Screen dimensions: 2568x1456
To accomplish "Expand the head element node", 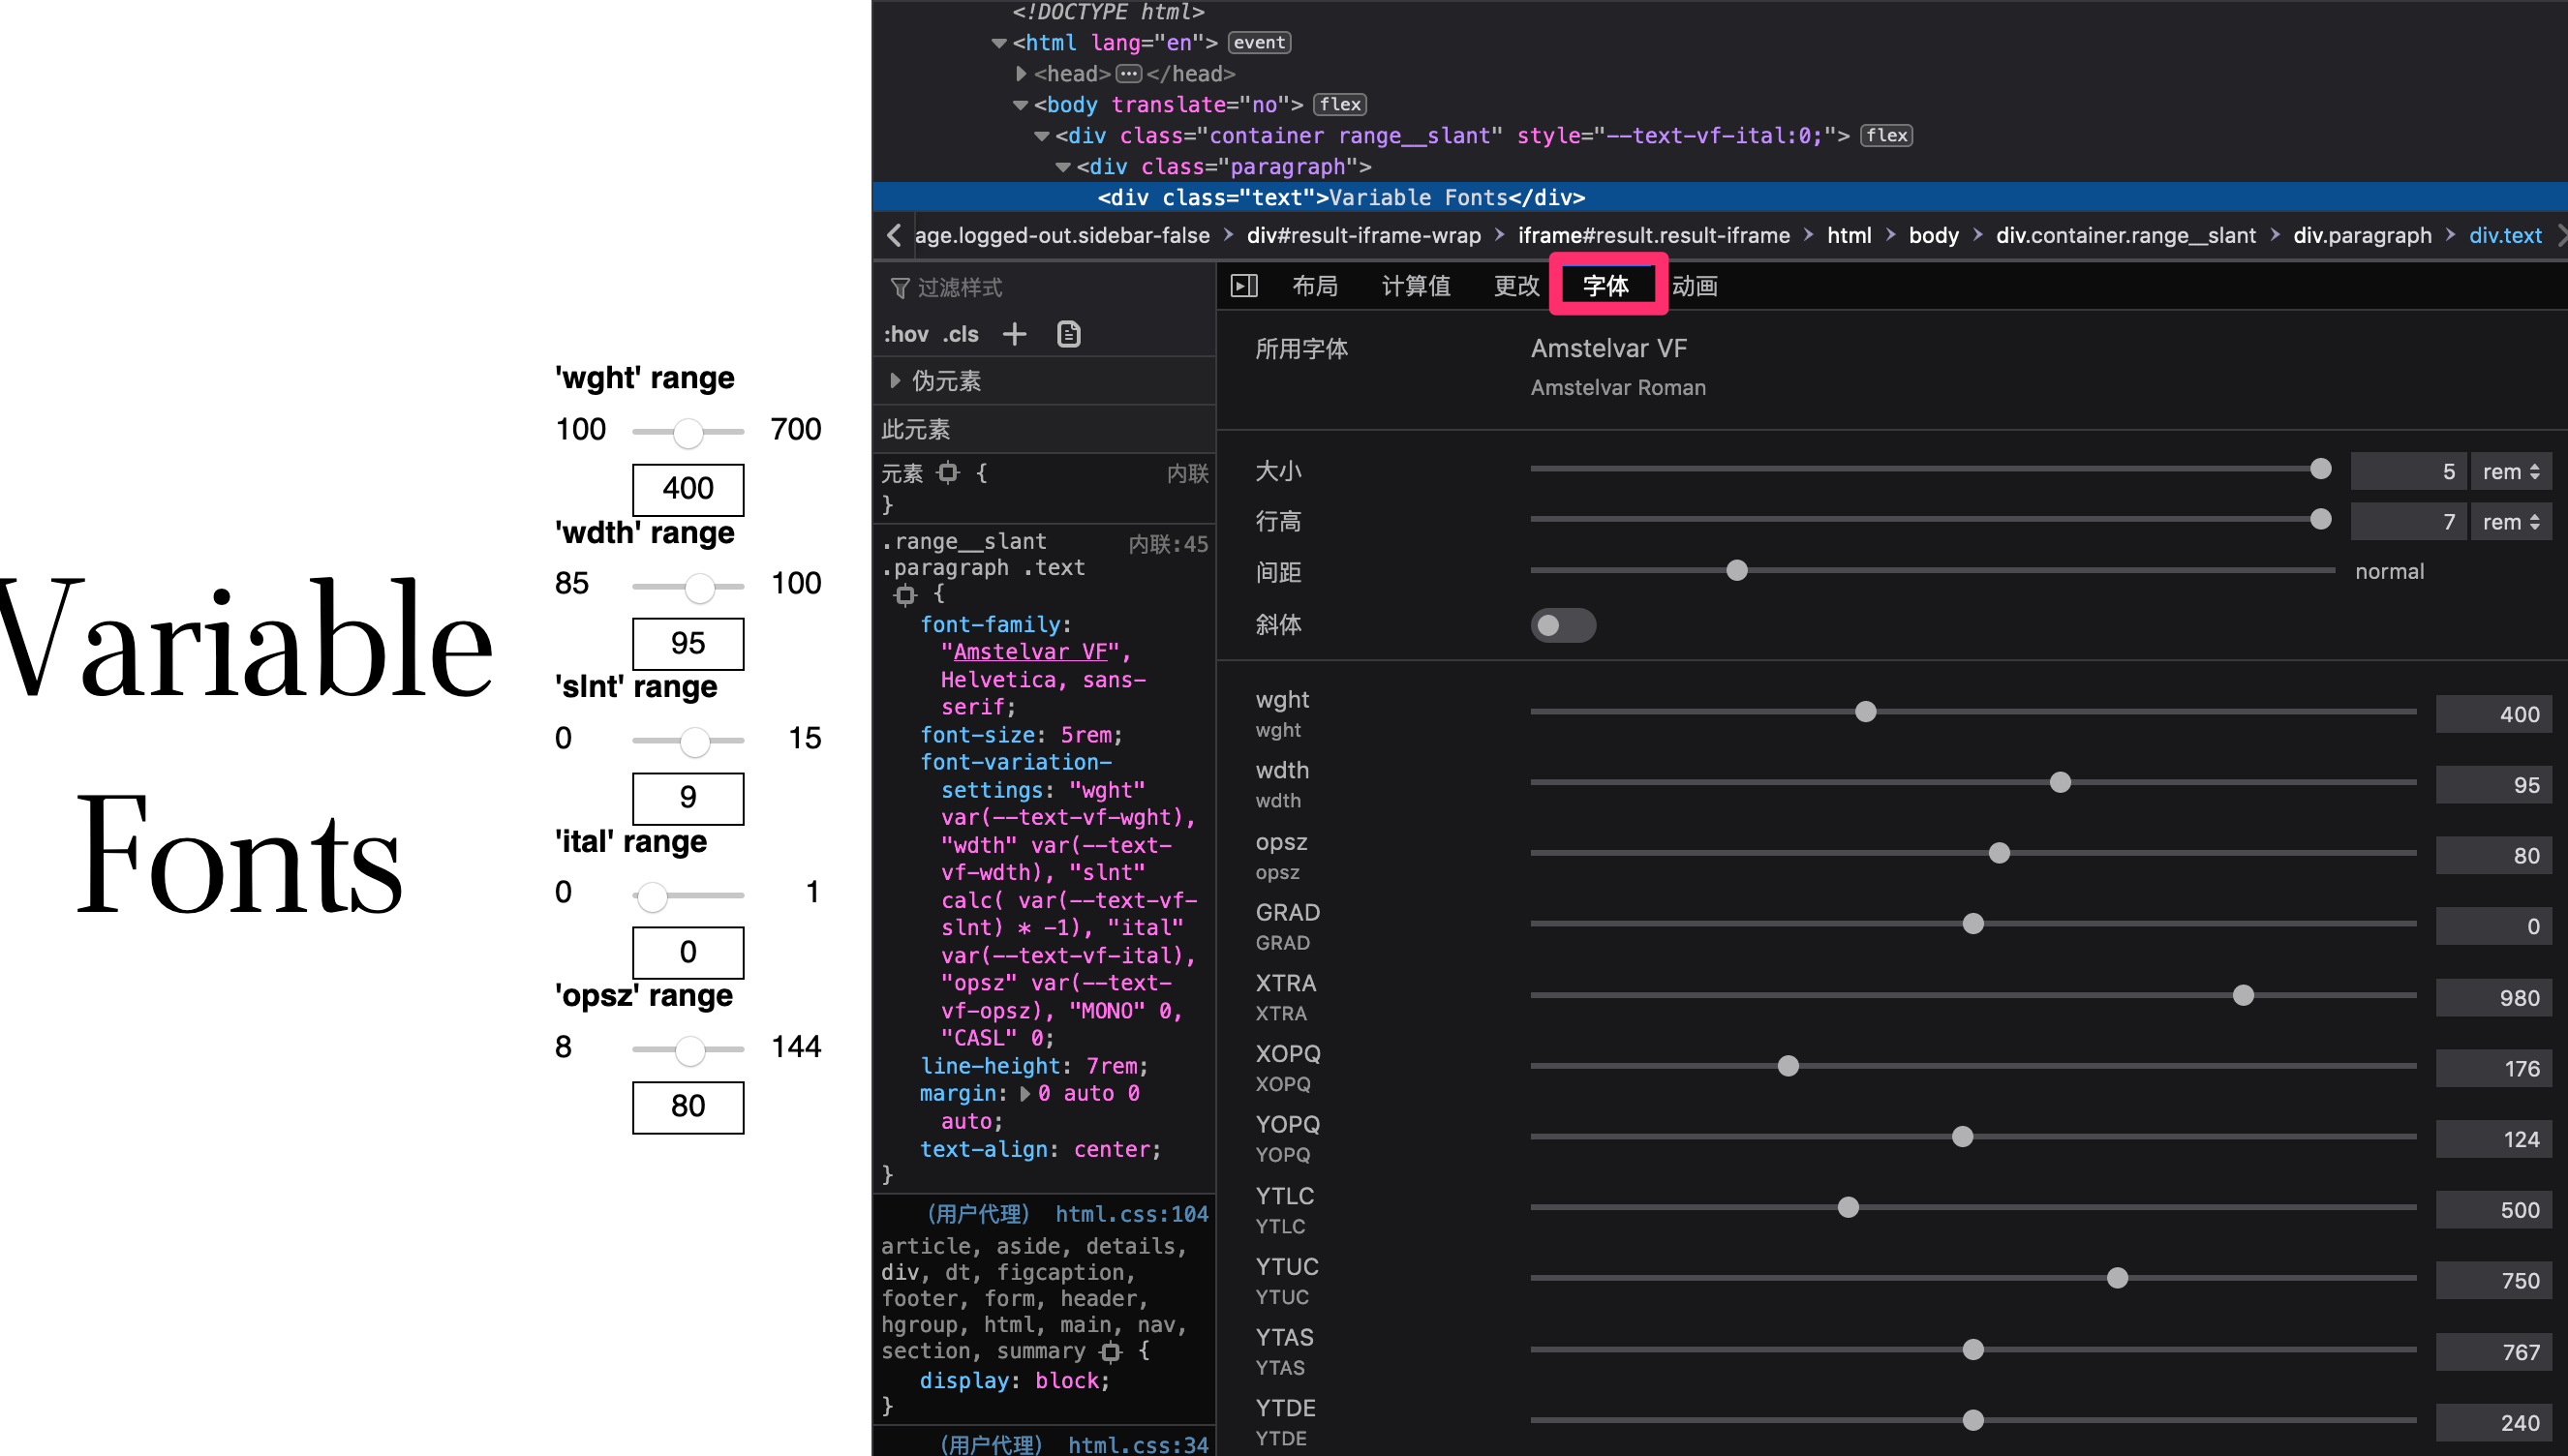I will pos(1020,74).
